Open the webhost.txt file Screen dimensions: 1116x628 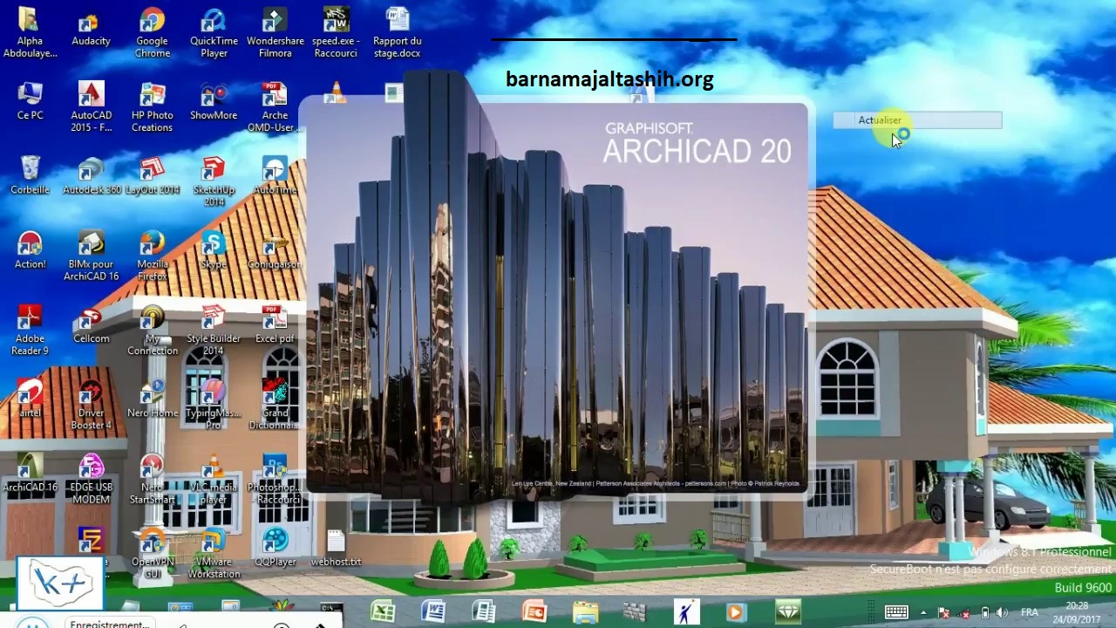pyautogui.click(x=336, y=547)
